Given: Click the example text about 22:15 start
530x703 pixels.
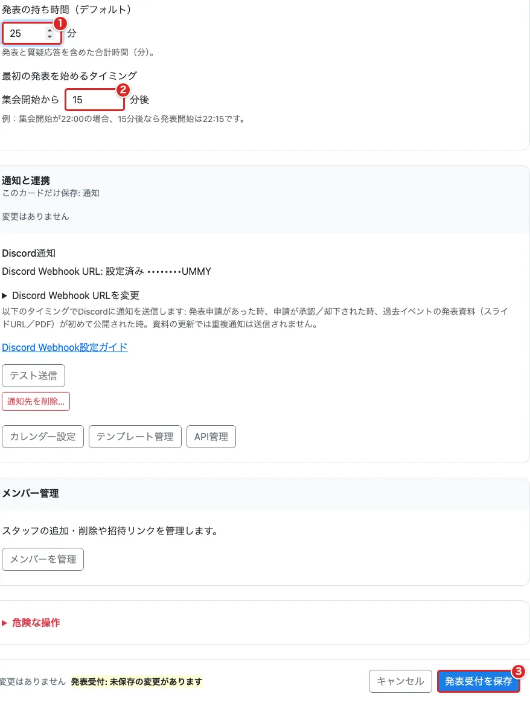Looking at the screenshot, I should (124, 119).
